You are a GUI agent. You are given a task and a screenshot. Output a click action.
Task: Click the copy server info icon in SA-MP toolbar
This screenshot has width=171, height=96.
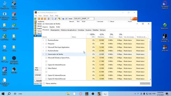tap(52, 19)
